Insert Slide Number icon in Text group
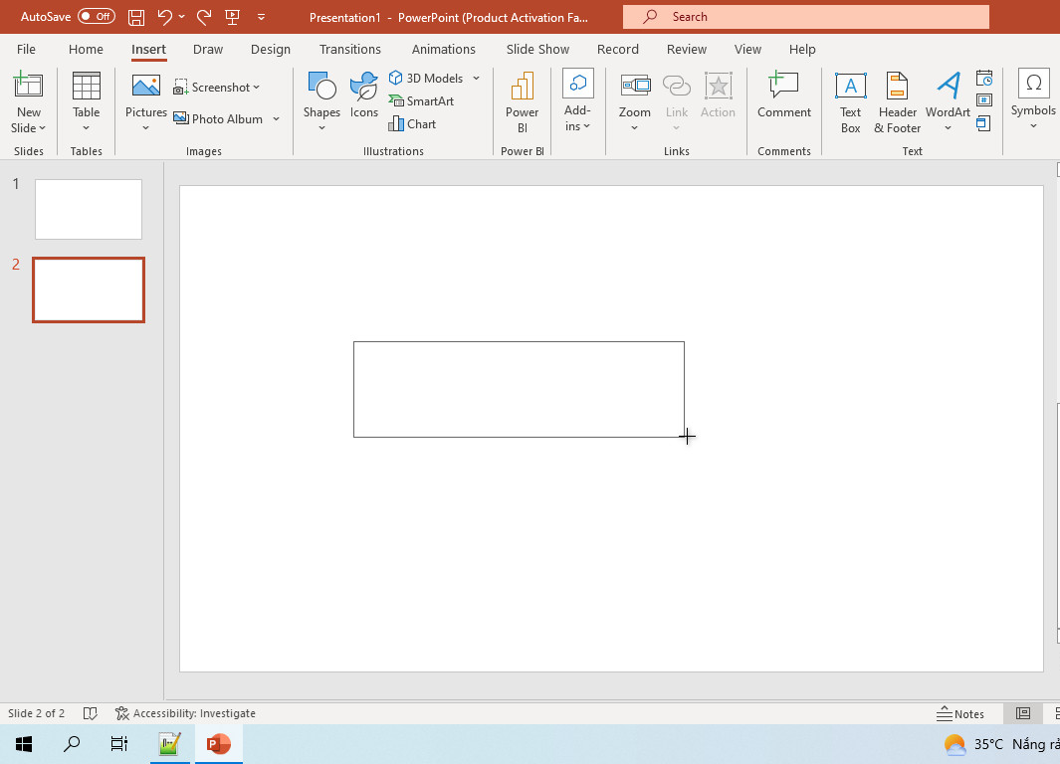 coord(984,100)
